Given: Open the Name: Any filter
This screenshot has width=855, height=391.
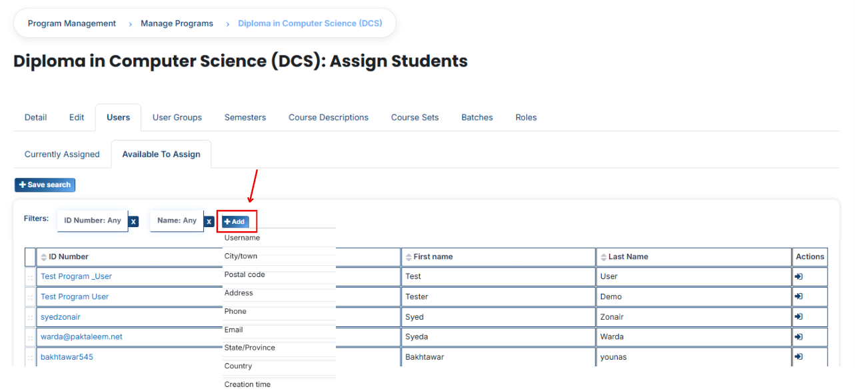Looking at the screenshot, I should tap(177, 220).
